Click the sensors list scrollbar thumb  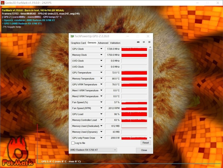click(150, 83)
